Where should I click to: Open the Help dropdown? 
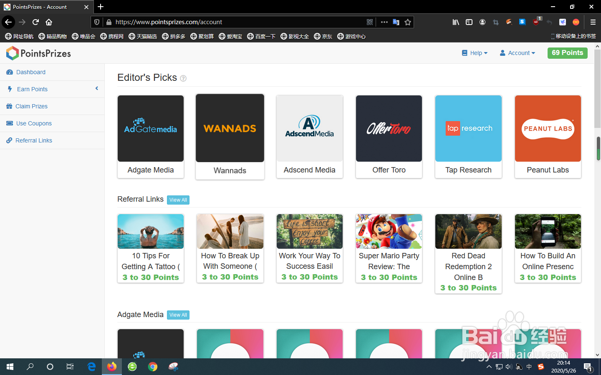[475, 53]
